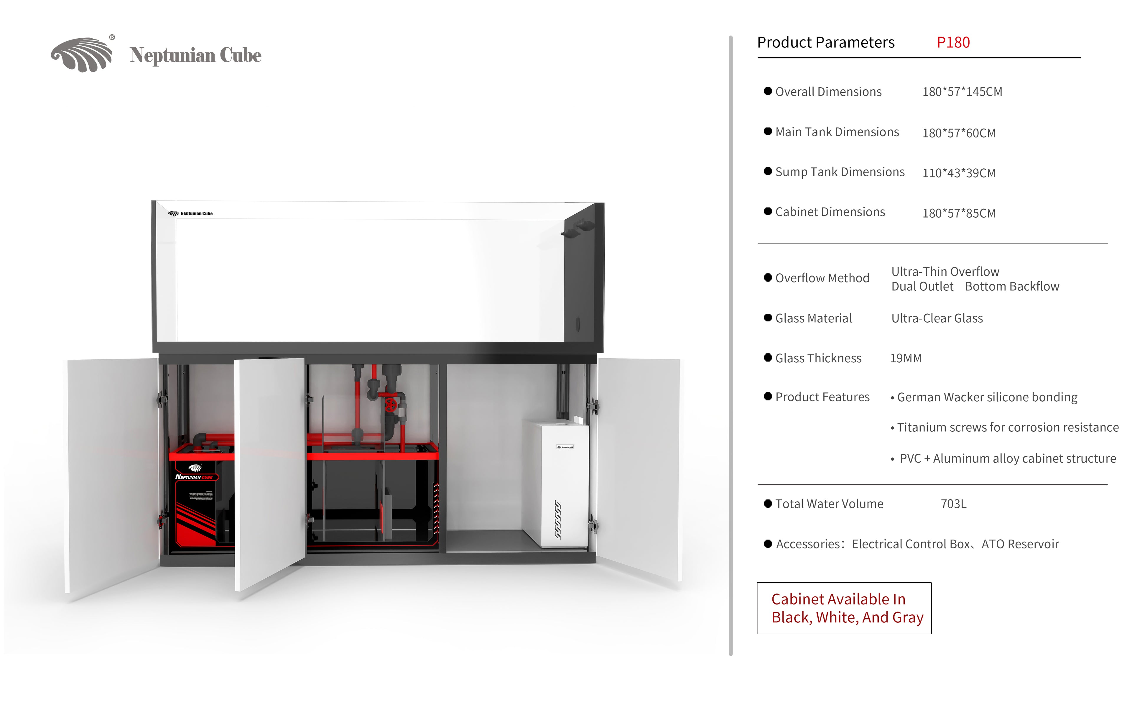Click the German Wacker silicone bonding feature
Screen dimensions: 1132x710
coord(986,397)
